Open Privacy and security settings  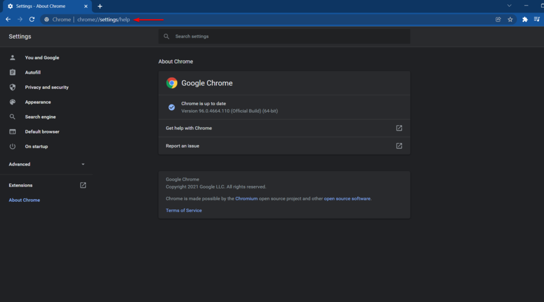tap(47, 88)
